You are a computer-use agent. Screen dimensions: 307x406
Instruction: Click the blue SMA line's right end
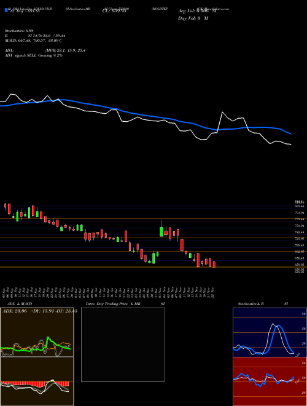[x=291, y=134]
